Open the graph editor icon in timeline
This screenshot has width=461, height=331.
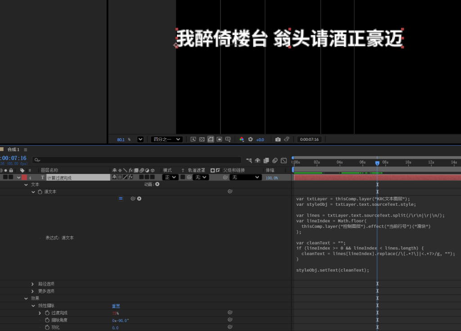pyautogui.click(x=284, y=160)
